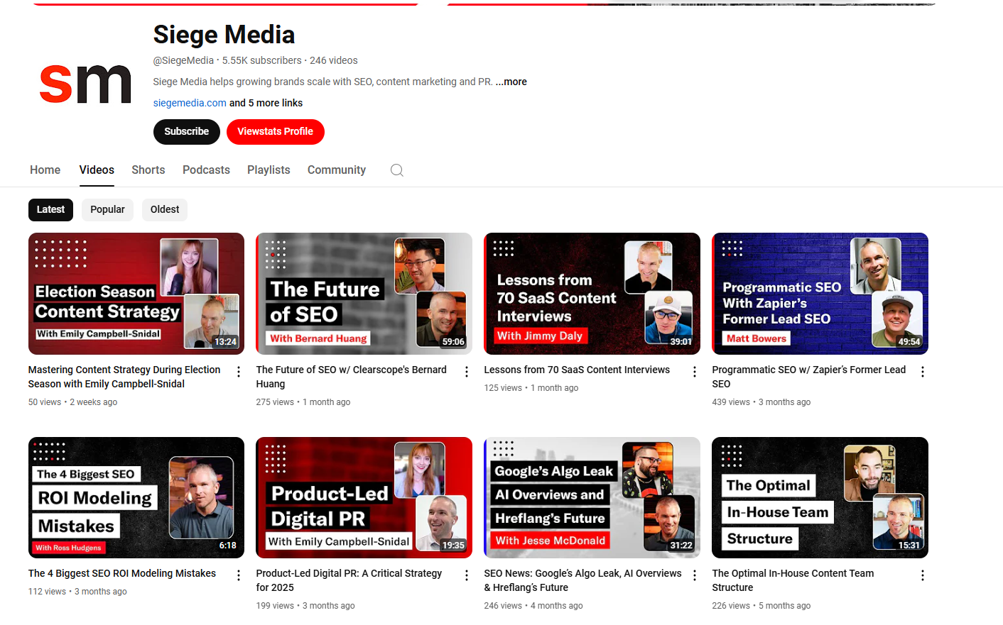Image resolution: width=1003 pixels, height=625 pixels.
Task: Open title The 4 Biggest SEO ROI Modeling Mistakes
Action: (122, 573)
